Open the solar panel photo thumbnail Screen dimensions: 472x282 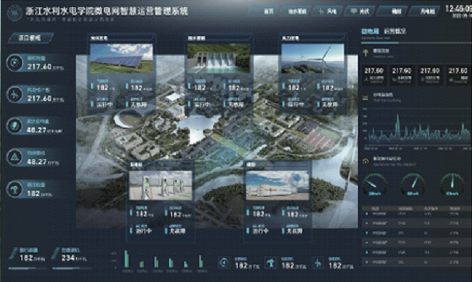[121, 59]
